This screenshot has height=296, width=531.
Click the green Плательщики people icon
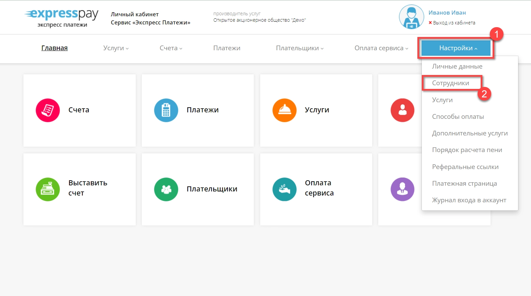[166, 189]
